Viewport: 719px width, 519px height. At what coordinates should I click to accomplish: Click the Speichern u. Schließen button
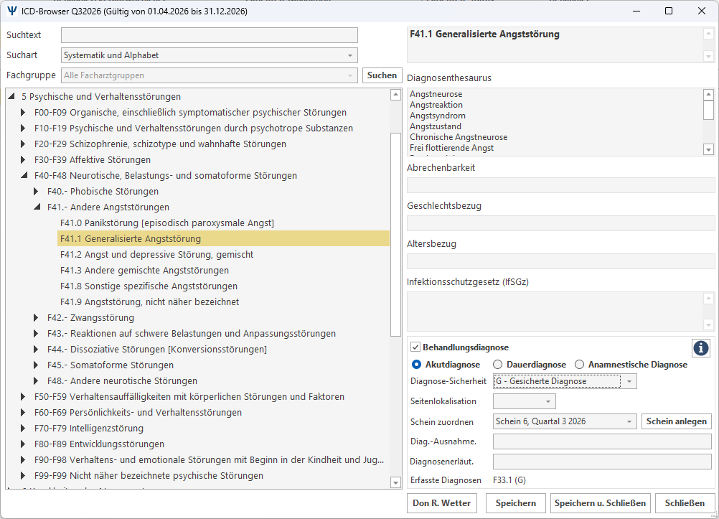click(600, 503)
